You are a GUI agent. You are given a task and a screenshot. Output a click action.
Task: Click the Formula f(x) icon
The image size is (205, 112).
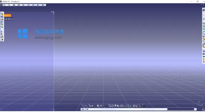tap(90, 106)
